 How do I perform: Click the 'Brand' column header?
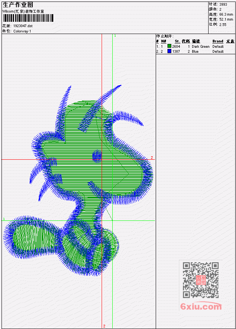218,41
